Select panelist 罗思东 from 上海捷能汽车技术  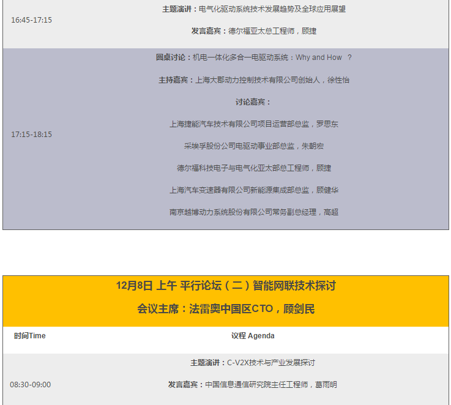(253, 124)
